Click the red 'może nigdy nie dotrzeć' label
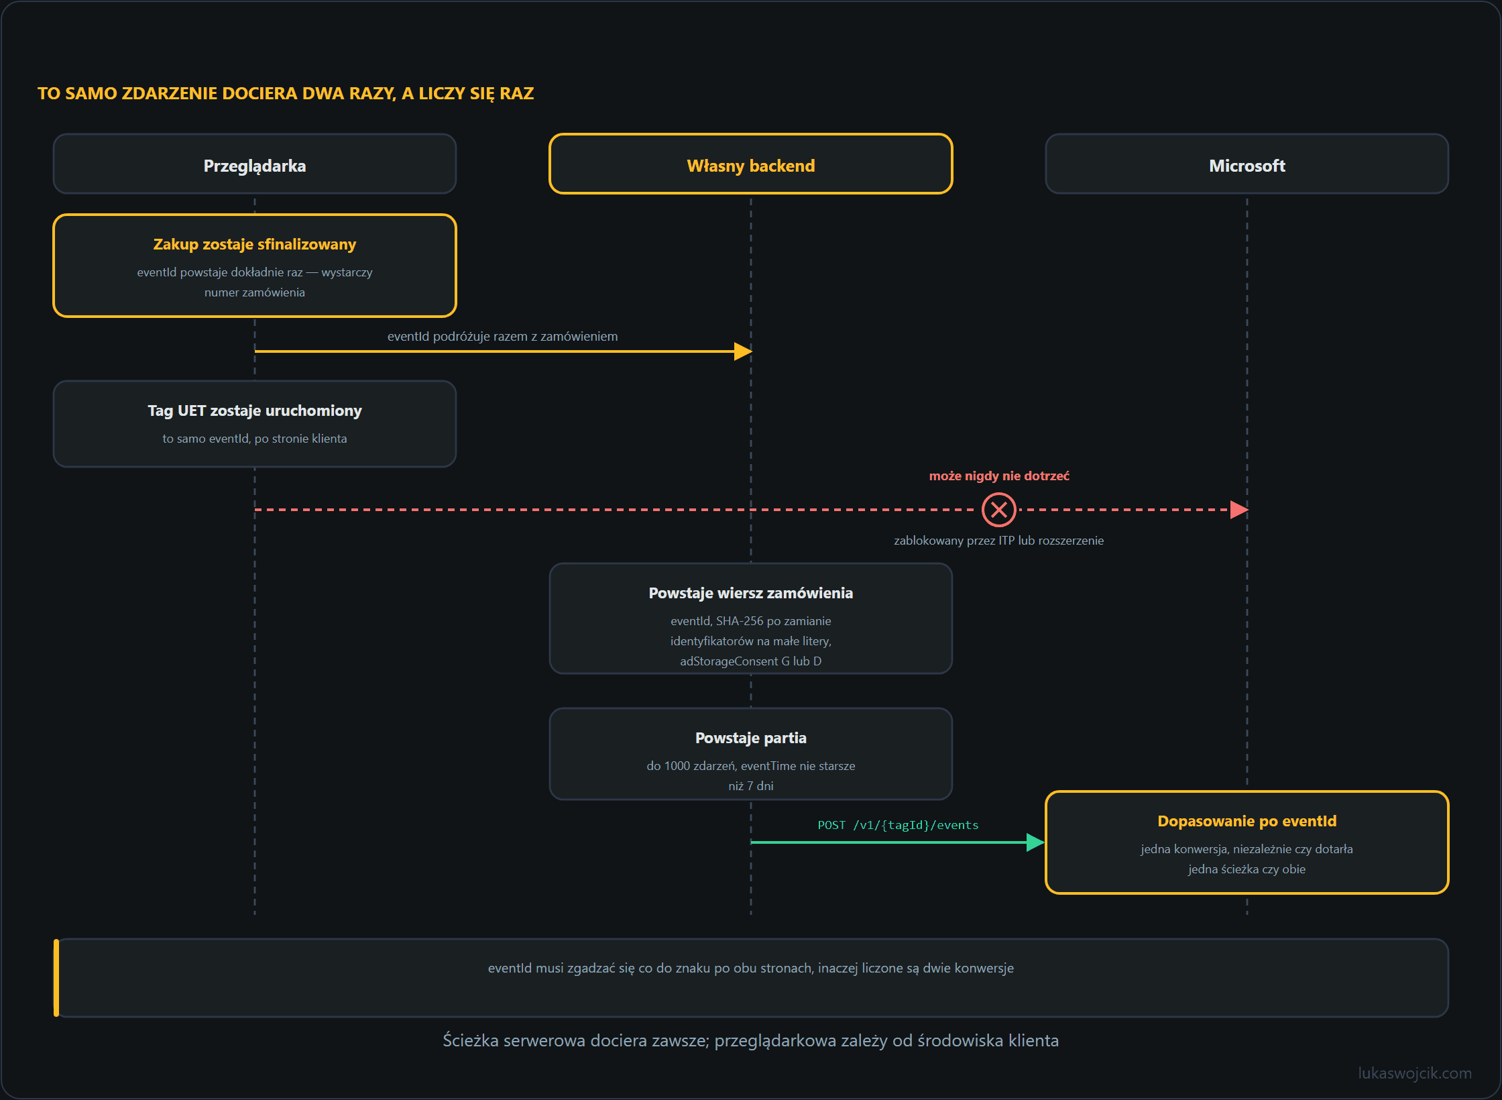Image resolution: width=1502 pixels, height=1100 pixels. [x=999, y=476]
